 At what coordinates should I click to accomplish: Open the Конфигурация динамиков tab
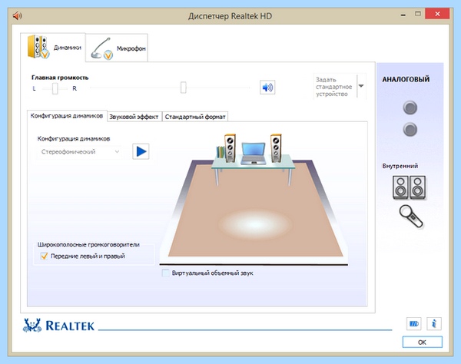[67, 116]
